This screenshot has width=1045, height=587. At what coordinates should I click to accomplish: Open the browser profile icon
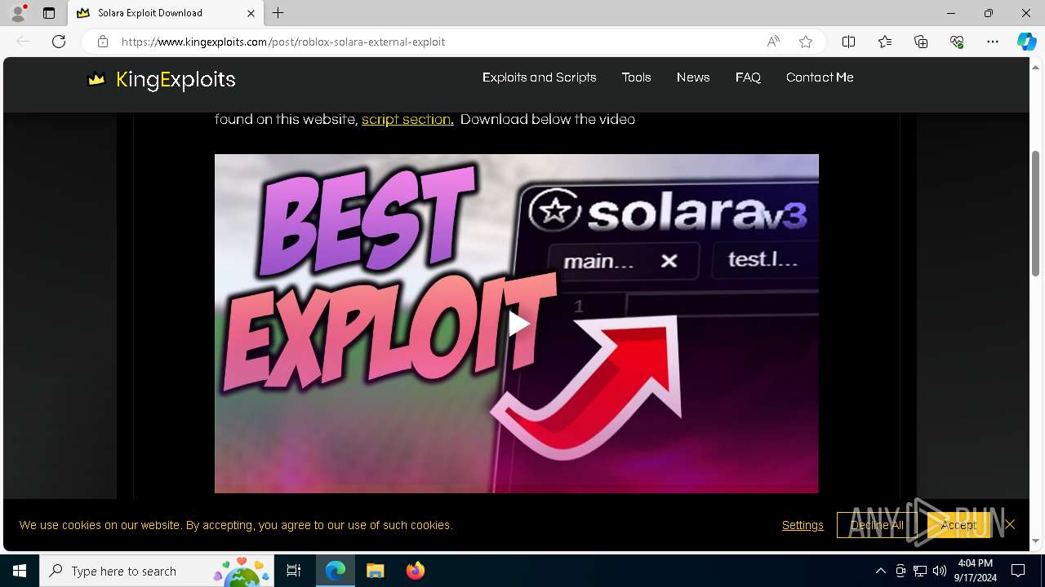click(x=18, y=13)
